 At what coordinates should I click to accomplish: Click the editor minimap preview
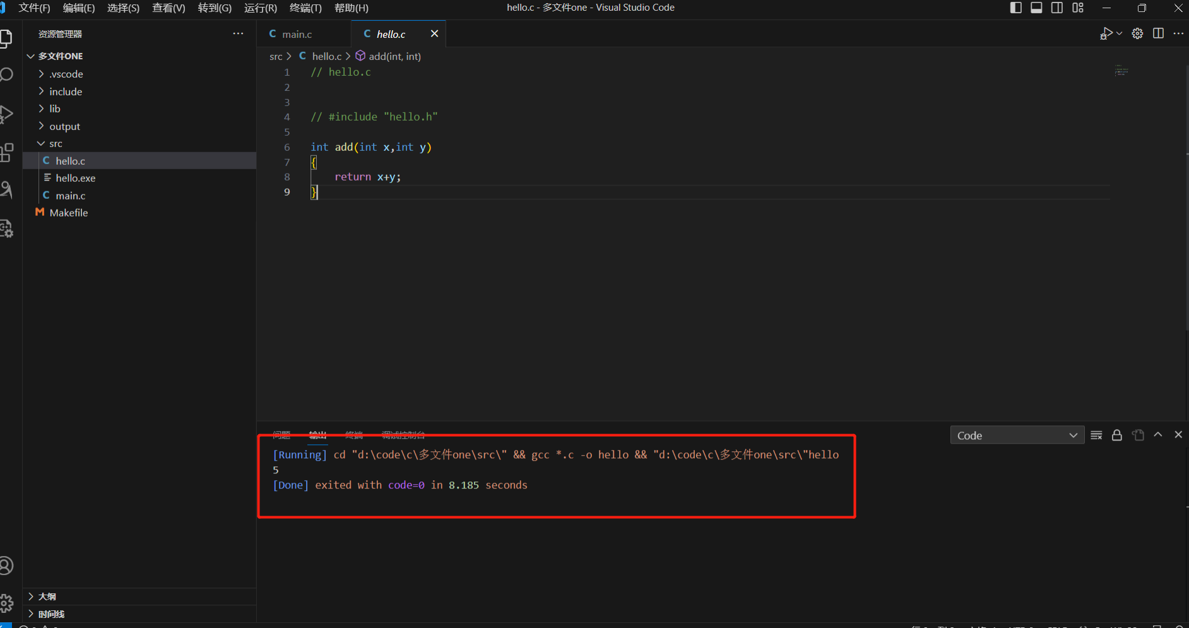1121,71
